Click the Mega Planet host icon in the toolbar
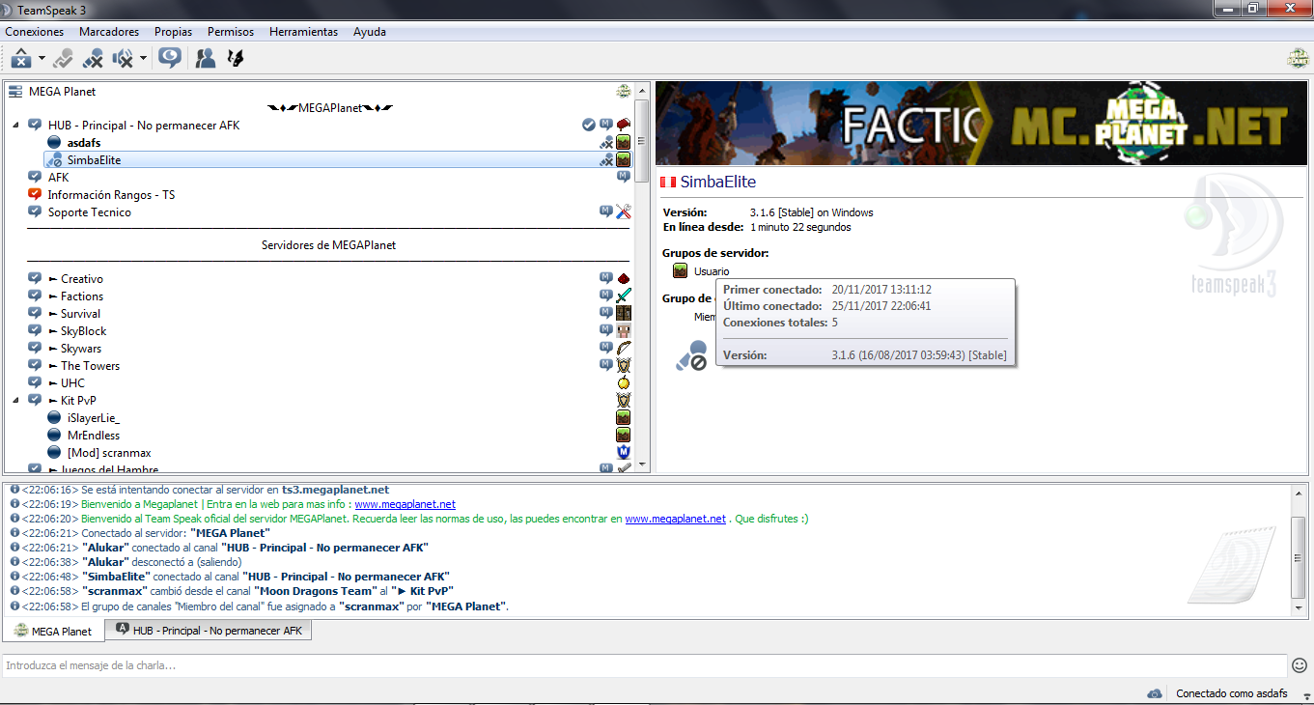 [1298, 59]
